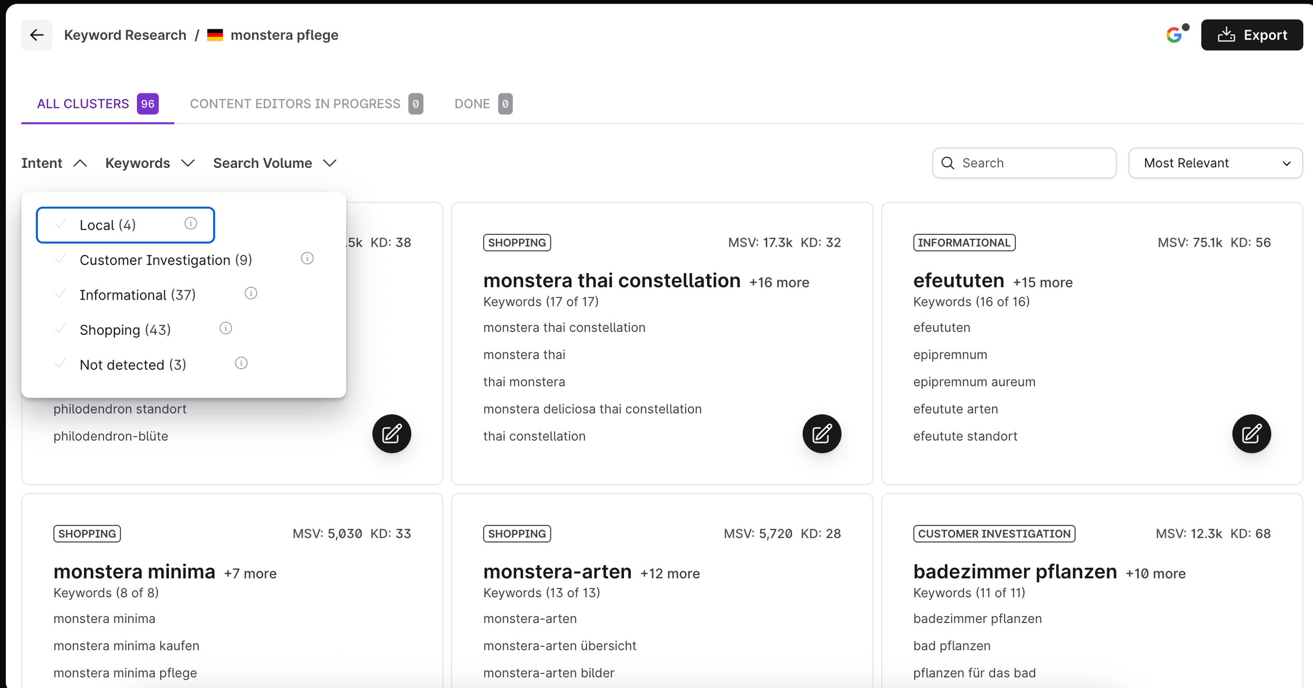Show info for Informational intent
The height and width of the screenshot is (688, 1313).
click(x=251, y=293)
